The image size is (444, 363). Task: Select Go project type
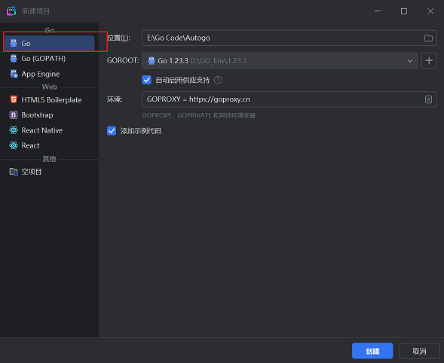(49, 43)
